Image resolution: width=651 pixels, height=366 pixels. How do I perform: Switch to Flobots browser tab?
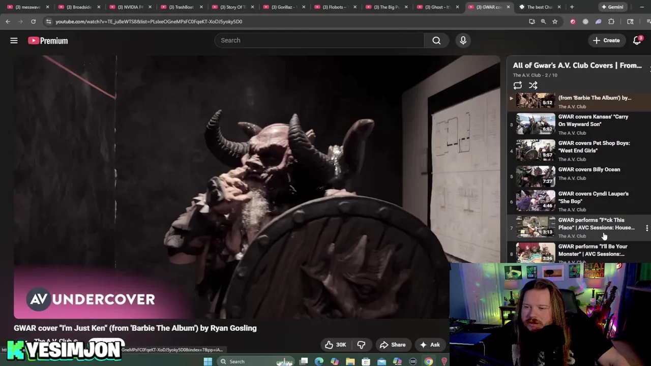point(335,7)
